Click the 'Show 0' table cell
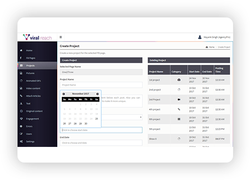The image size is (251, 180). click(159, 139)
